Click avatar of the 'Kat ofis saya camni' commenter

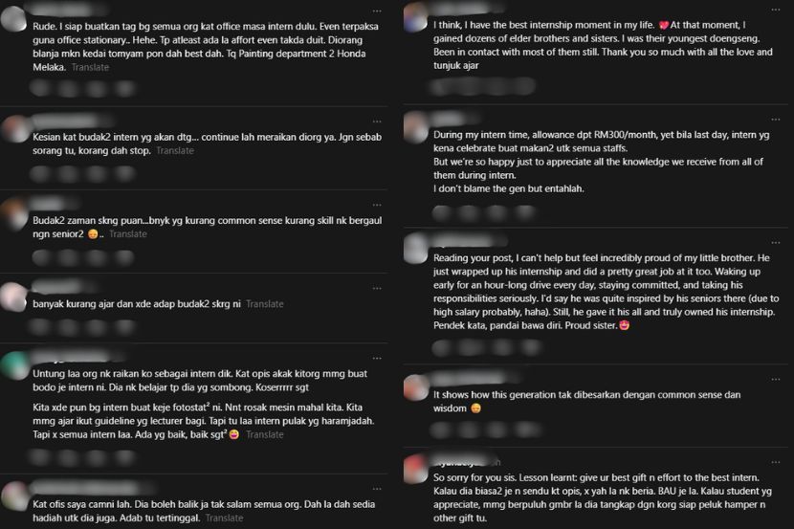[14, 496]
